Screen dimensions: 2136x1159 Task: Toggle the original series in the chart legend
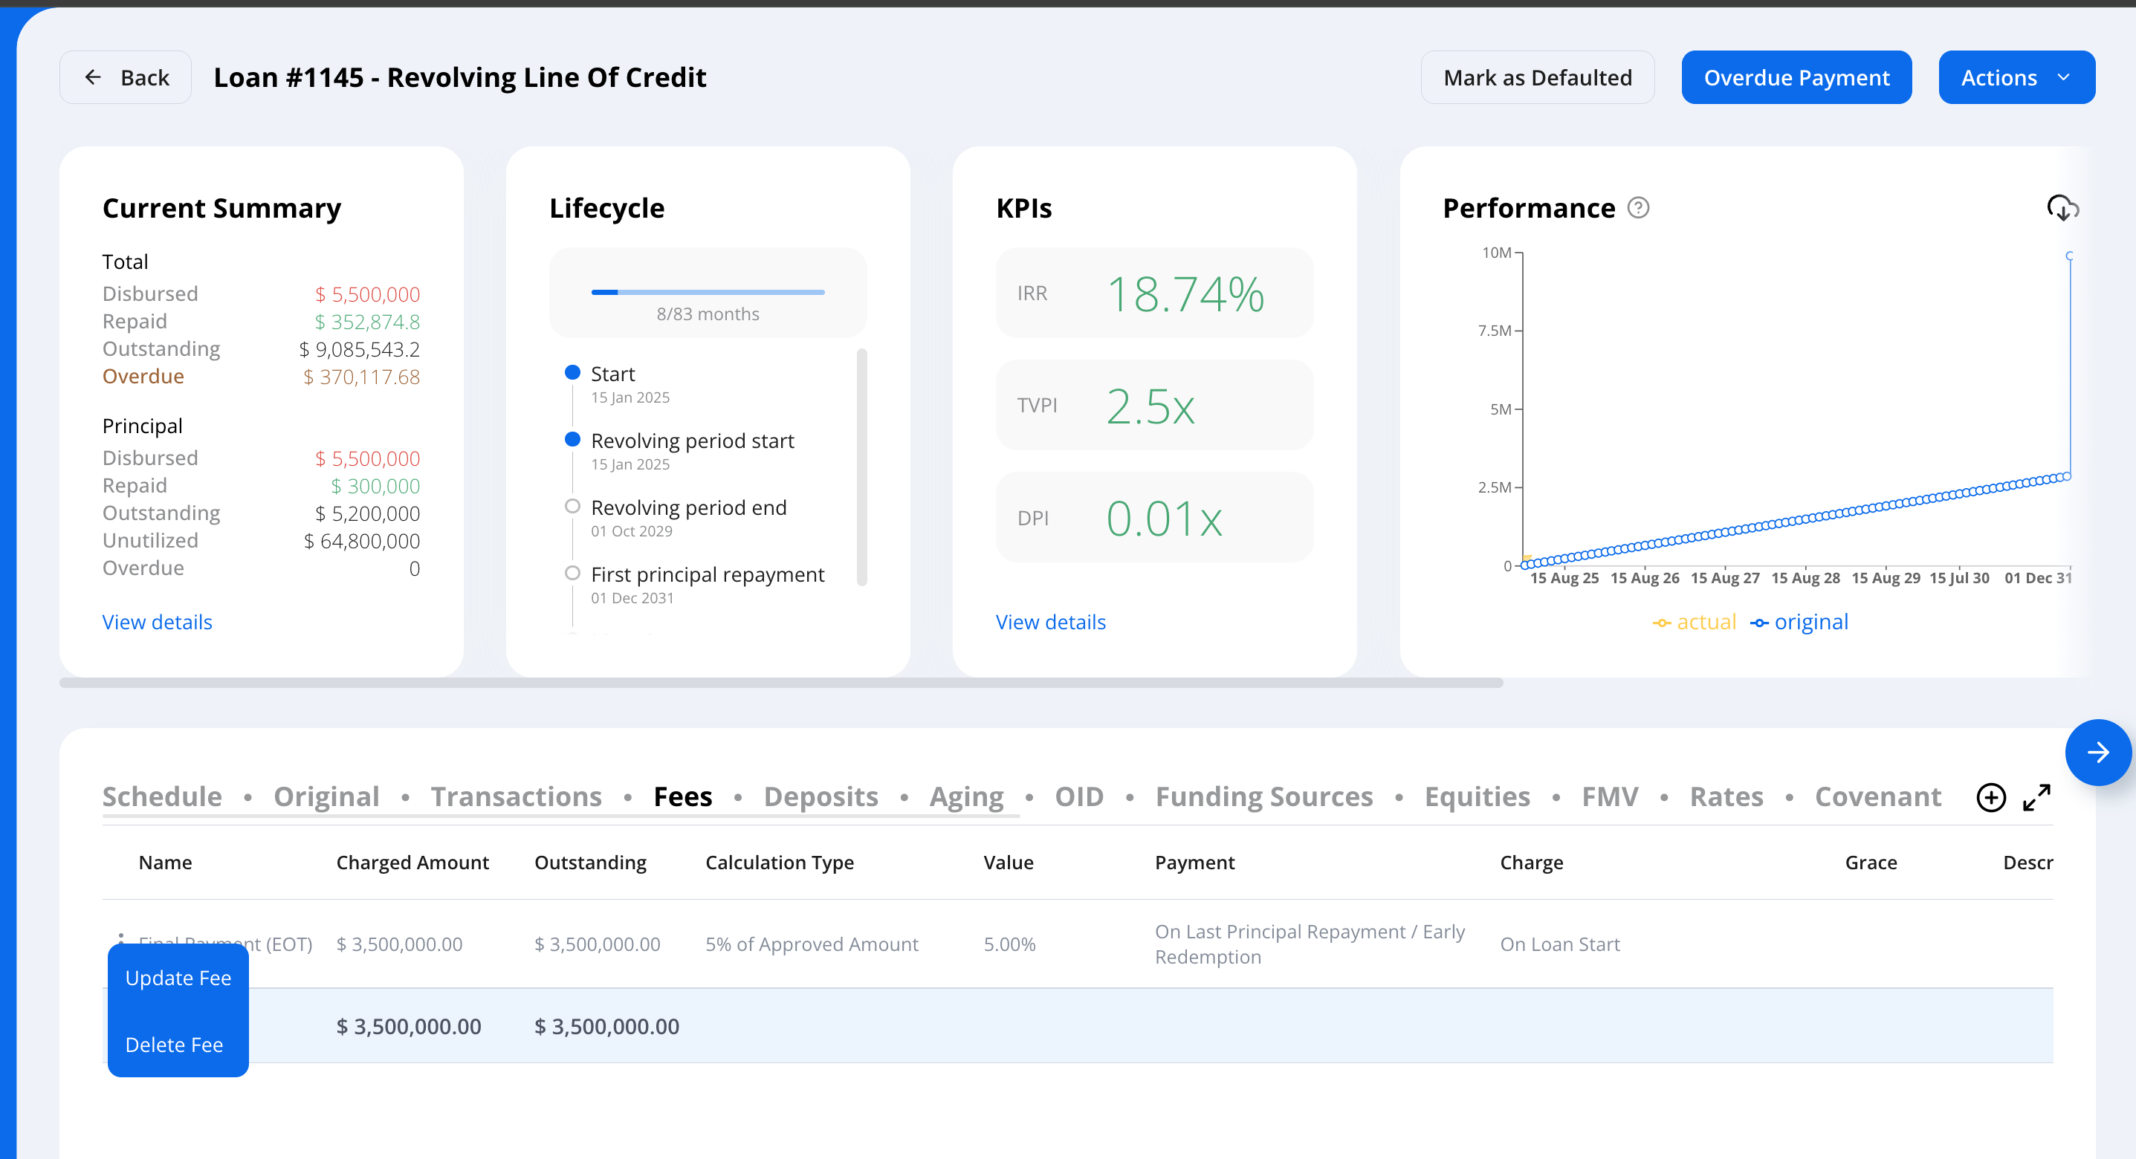click(1799, 622)
